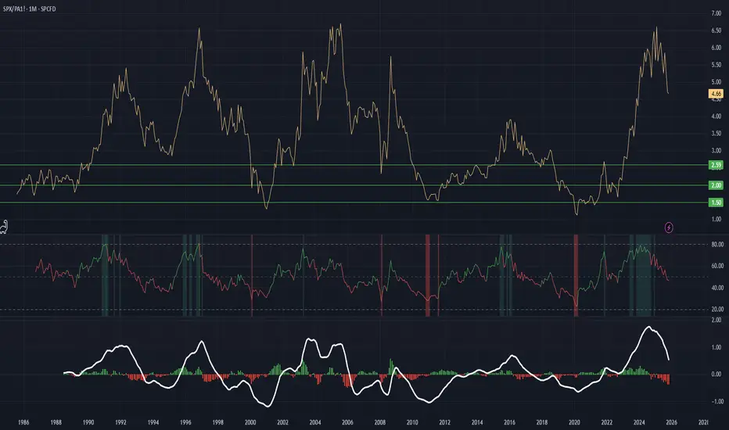Click the 2016 label on time axis
The width and height of the screenshot is (729, 430).
coord(509,422)
